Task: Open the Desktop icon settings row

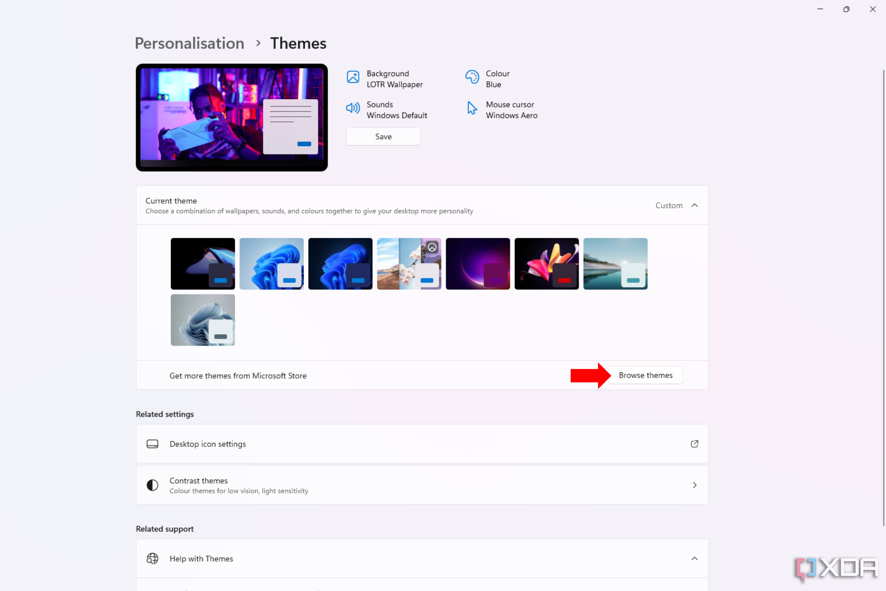Action: (422, 444)
